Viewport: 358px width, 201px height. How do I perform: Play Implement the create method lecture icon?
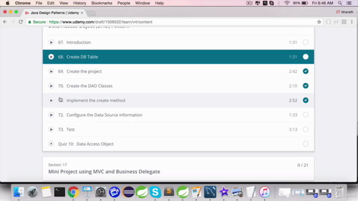51,100
